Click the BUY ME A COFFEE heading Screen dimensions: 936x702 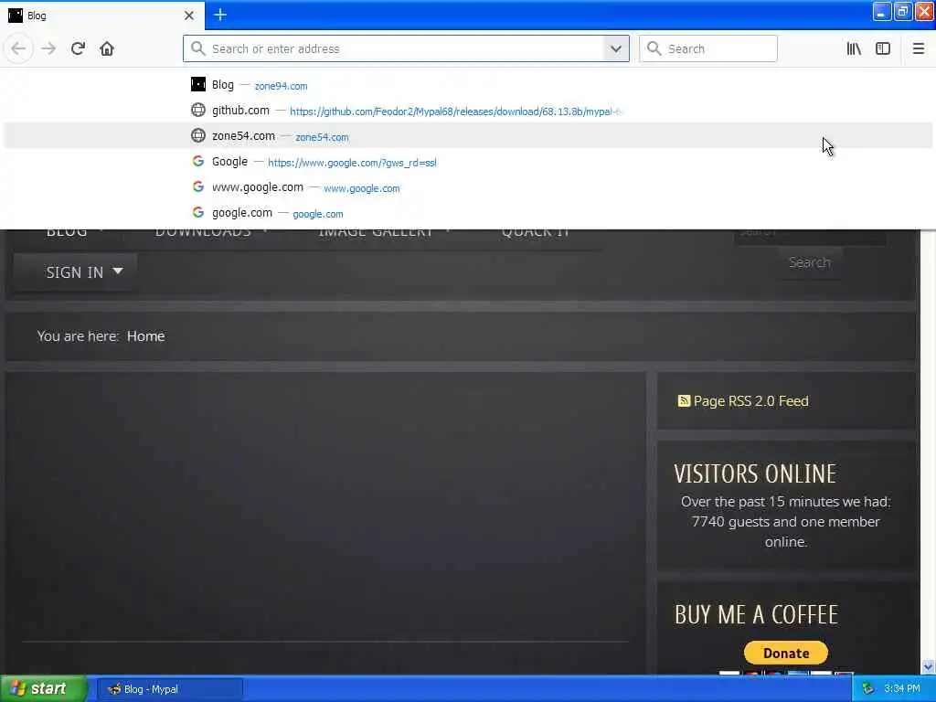click(756, 615)
